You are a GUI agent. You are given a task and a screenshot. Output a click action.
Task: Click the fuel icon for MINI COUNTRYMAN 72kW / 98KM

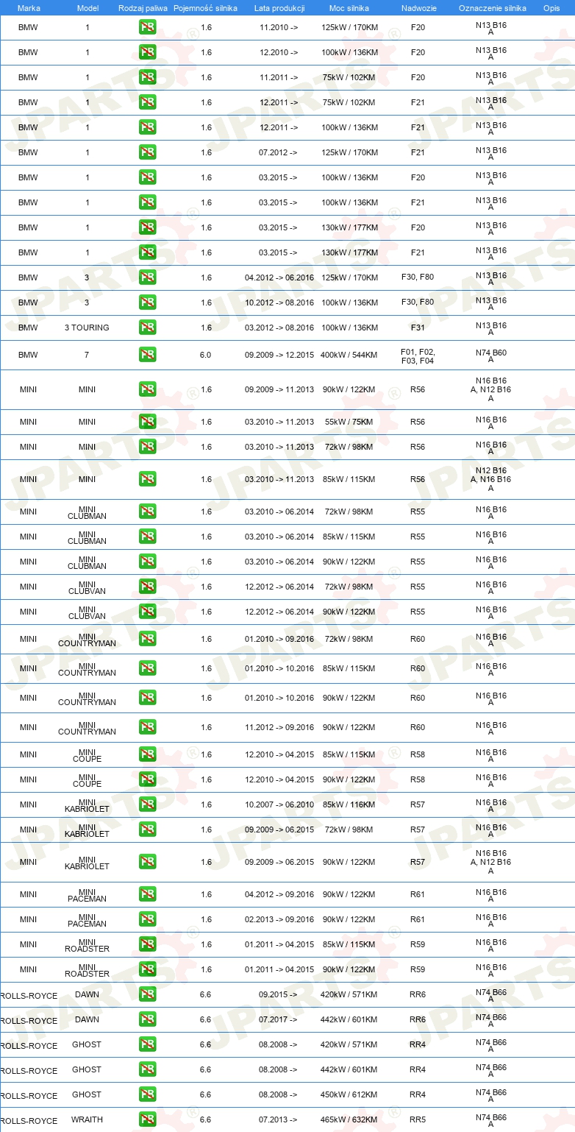click(x=147, y=639)
